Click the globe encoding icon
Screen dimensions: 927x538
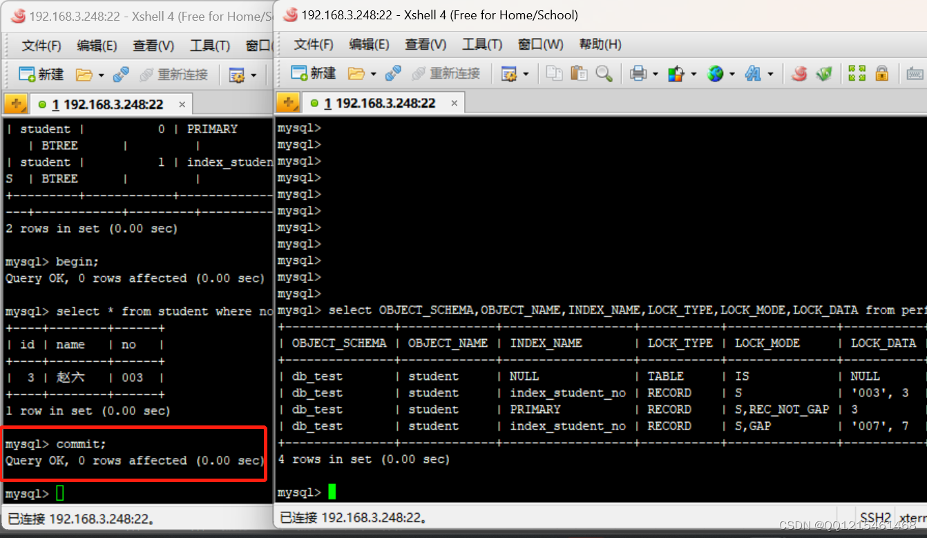(715, 73)
